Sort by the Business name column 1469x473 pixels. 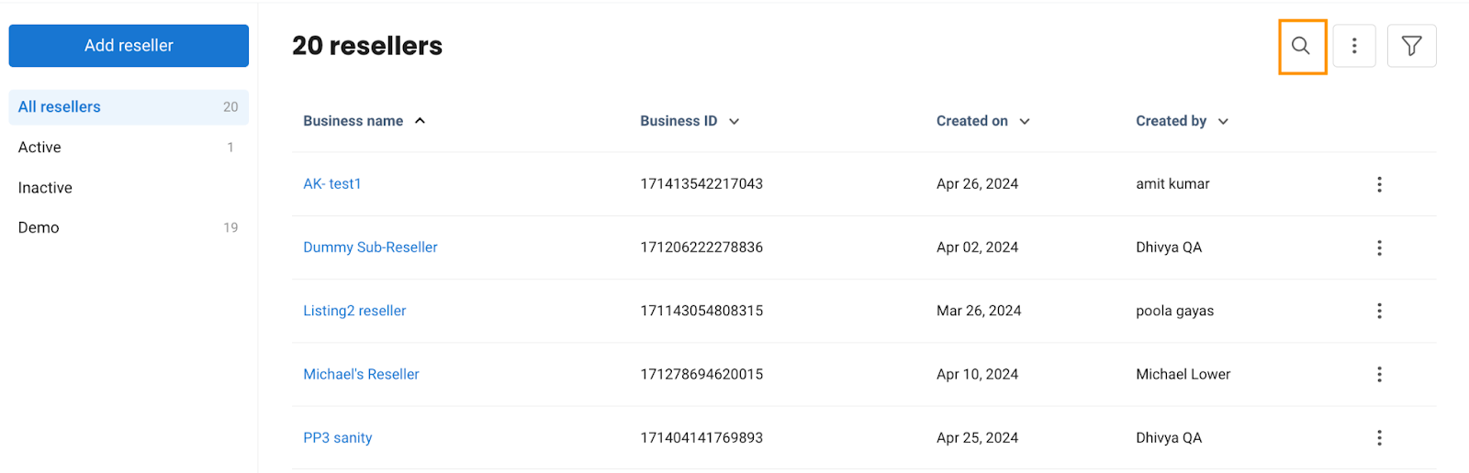pyautogui.click(x=364, y=121)
